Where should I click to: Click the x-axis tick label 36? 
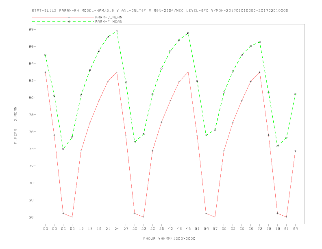tap(152, 229)
